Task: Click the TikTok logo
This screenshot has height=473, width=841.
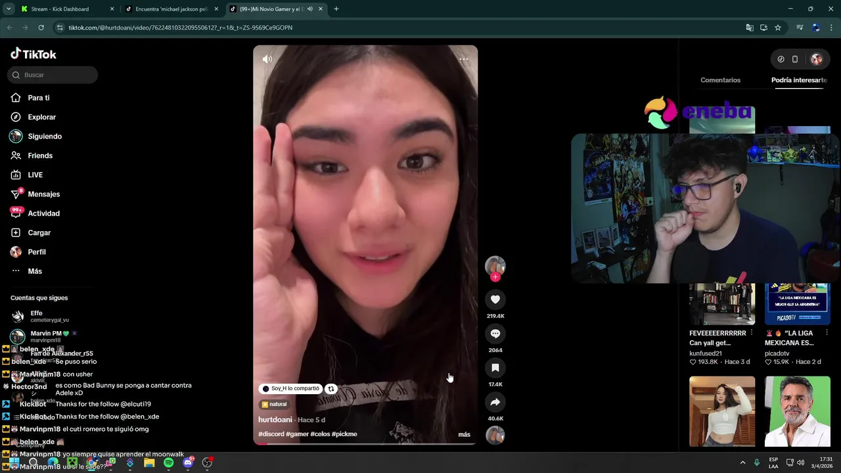Action: (x=34, y=54)
